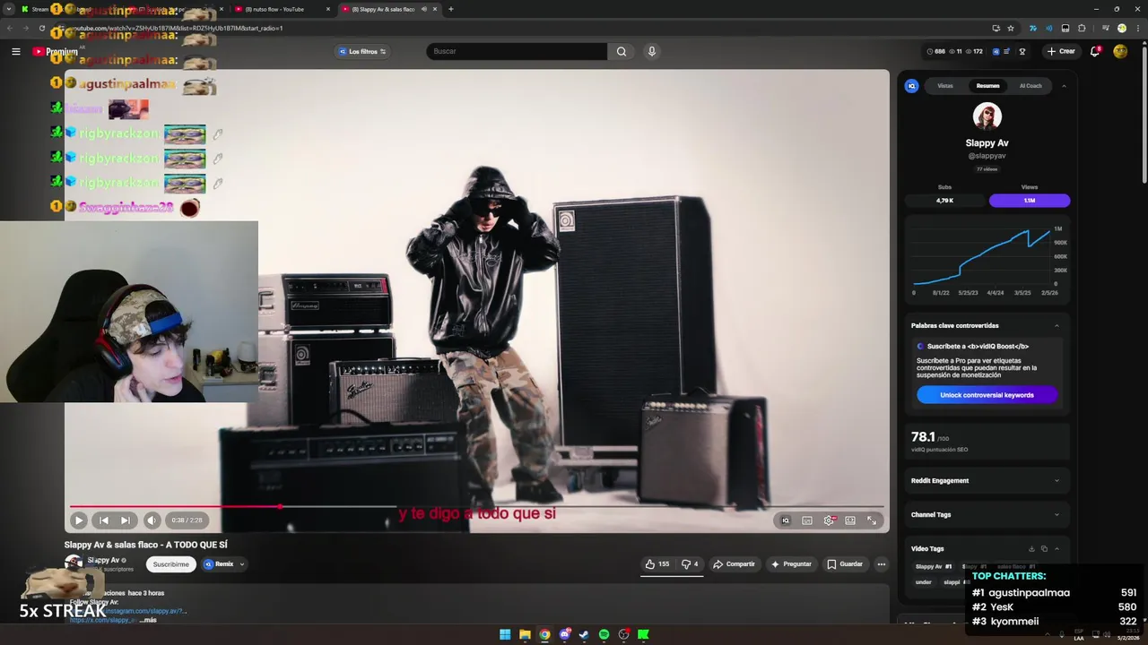Copy video tags icon

click(1044, 549)
